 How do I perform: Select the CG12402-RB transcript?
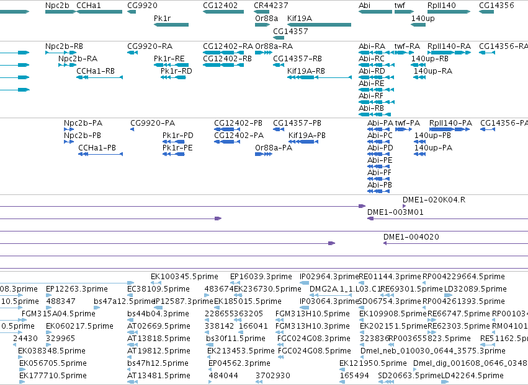(x=223, y=65)
